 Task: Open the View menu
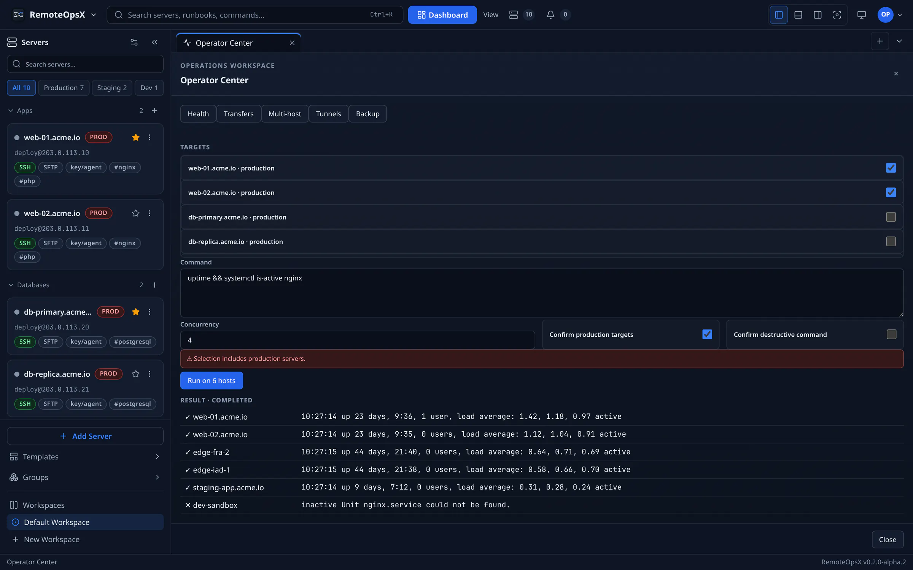(x=491, y=15)
